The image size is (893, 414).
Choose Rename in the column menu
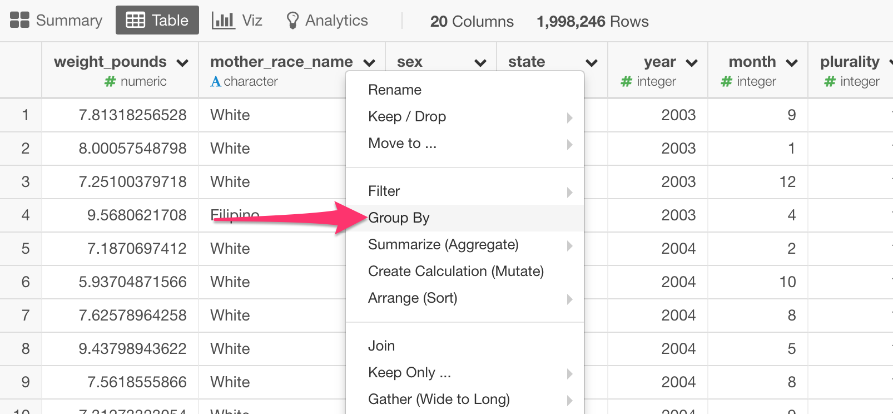[395, 90]
